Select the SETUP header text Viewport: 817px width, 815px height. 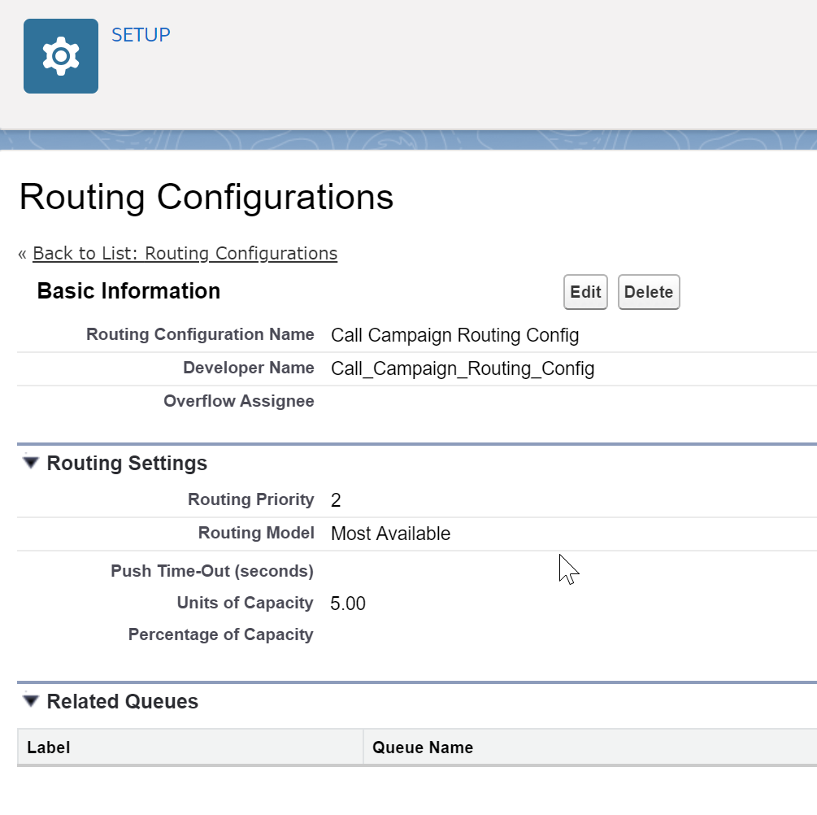point(141,35)
